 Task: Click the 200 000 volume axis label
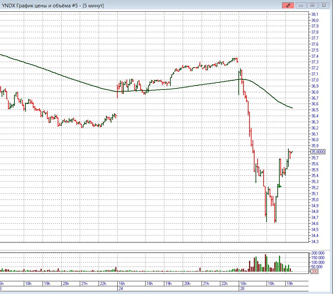[x=318, y=253]
